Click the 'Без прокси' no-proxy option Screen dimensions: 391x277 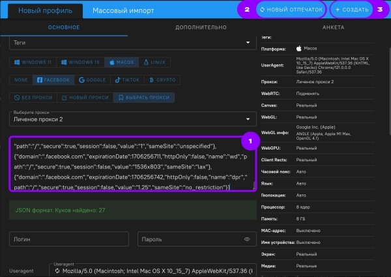(34, 98)
